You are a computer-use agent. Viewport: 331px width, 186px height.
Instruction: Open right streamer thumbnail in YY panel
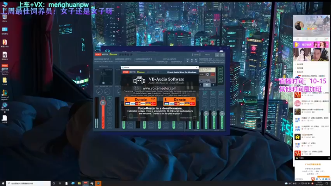click(320, 55)
